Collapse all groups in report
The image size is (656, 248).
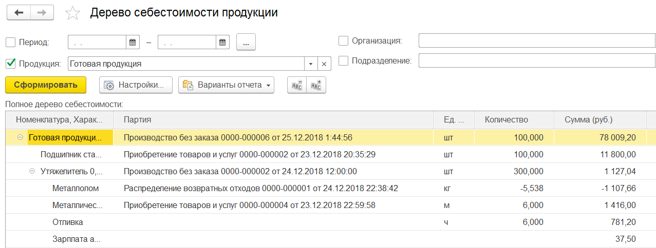[297, 86]
